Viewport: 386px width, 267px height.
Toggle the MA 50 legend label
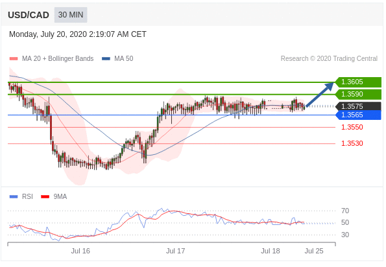(123, 58)
